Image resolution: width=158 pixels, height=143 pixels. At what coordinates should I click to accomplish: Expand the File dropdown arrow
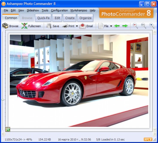111,26
